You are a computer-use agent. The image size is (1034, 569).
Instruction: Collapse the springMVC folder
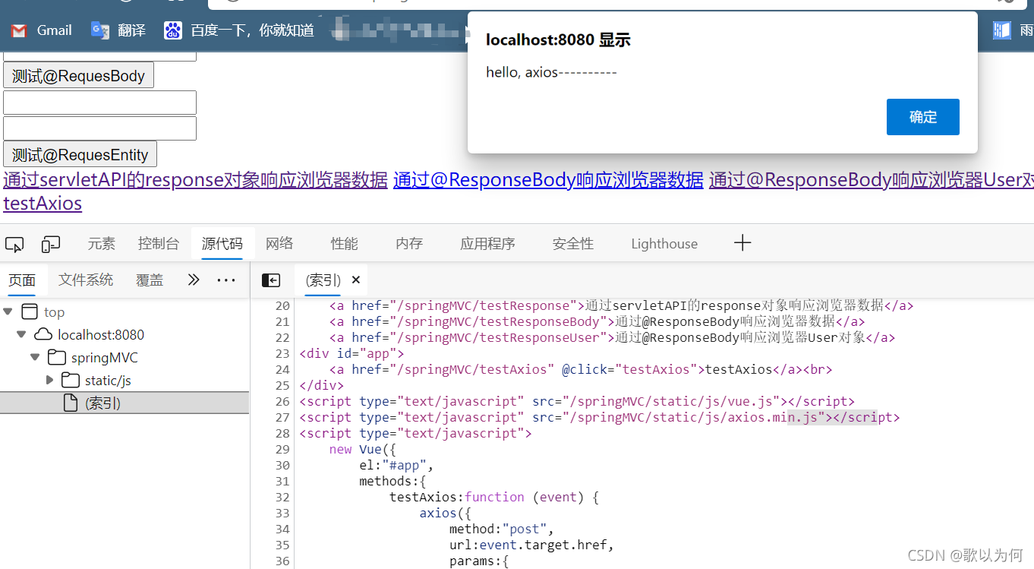pyautogui.click(x=35, y=357)
